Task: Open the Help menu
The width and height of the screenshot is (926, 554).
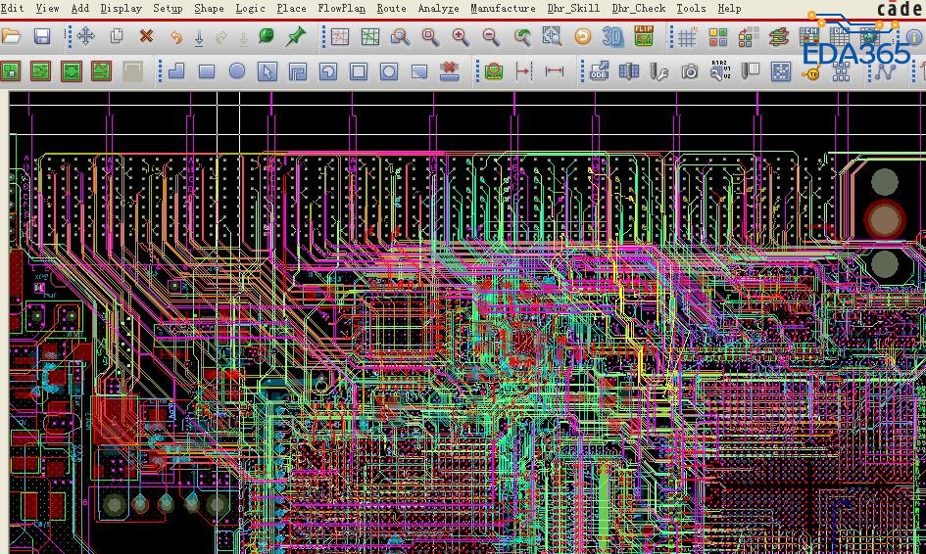Action: point(729,8)
